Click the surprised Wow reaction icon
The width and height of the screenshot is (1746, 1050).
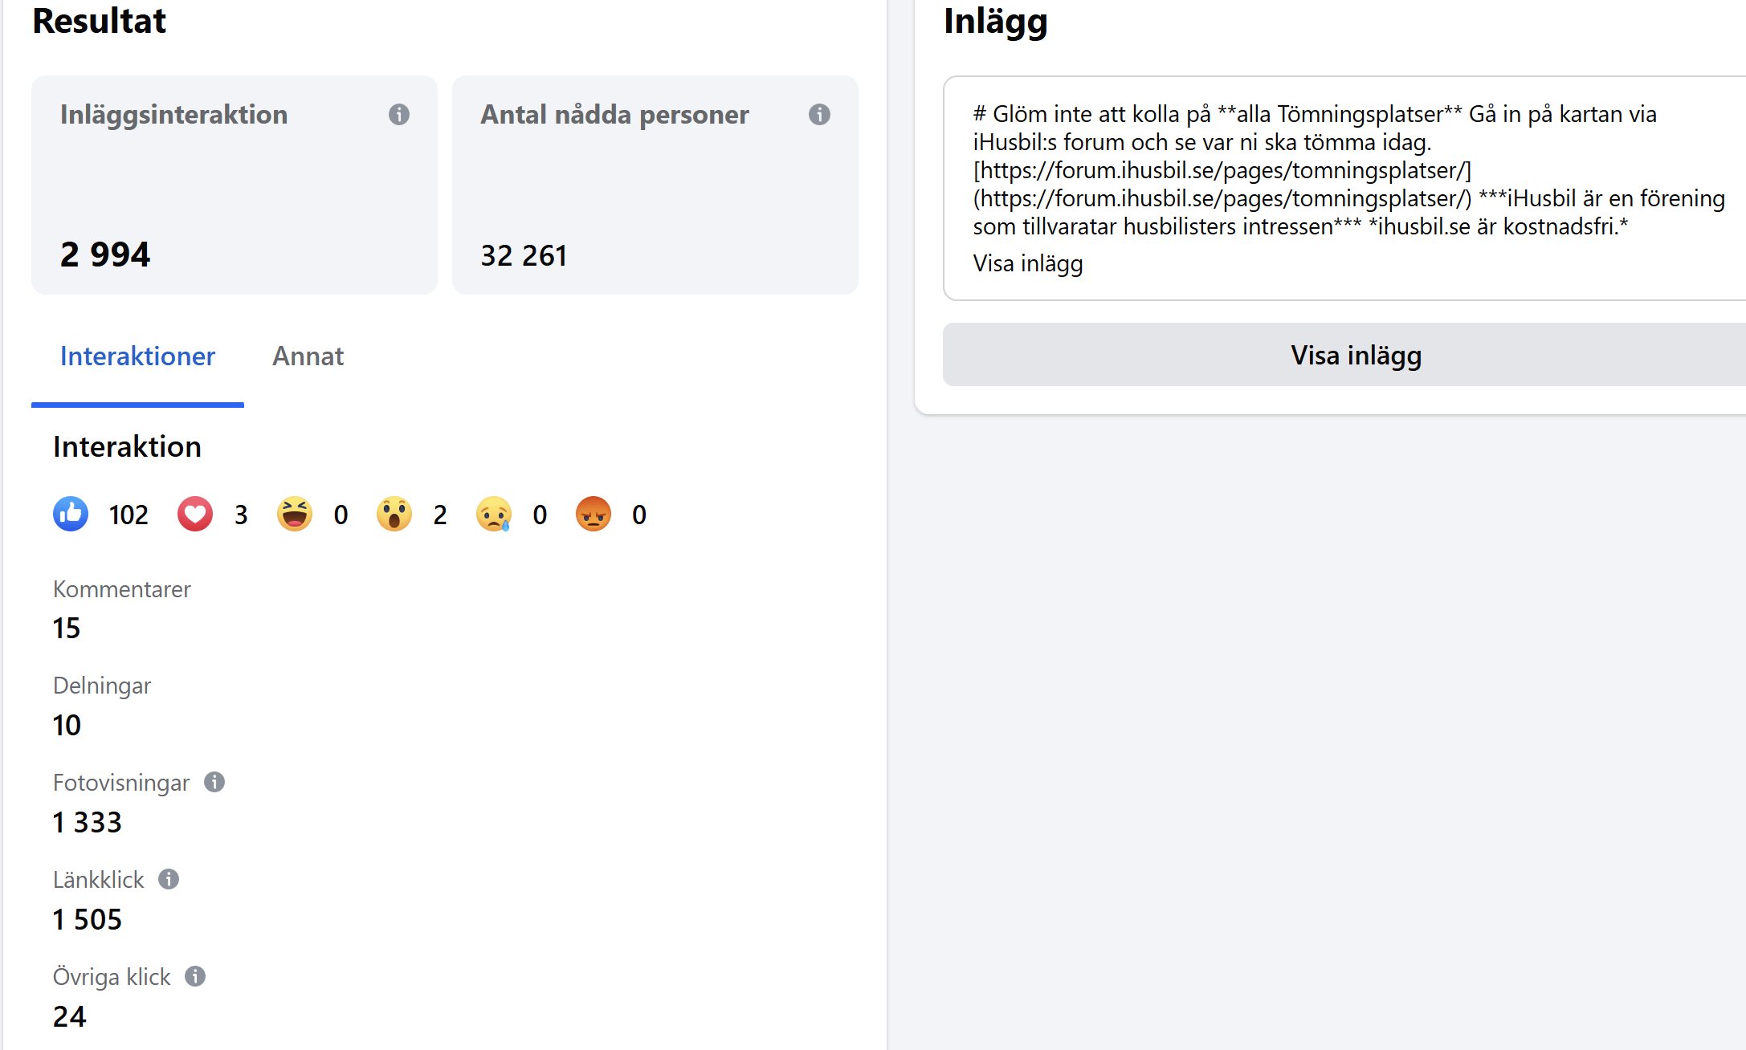394,514
